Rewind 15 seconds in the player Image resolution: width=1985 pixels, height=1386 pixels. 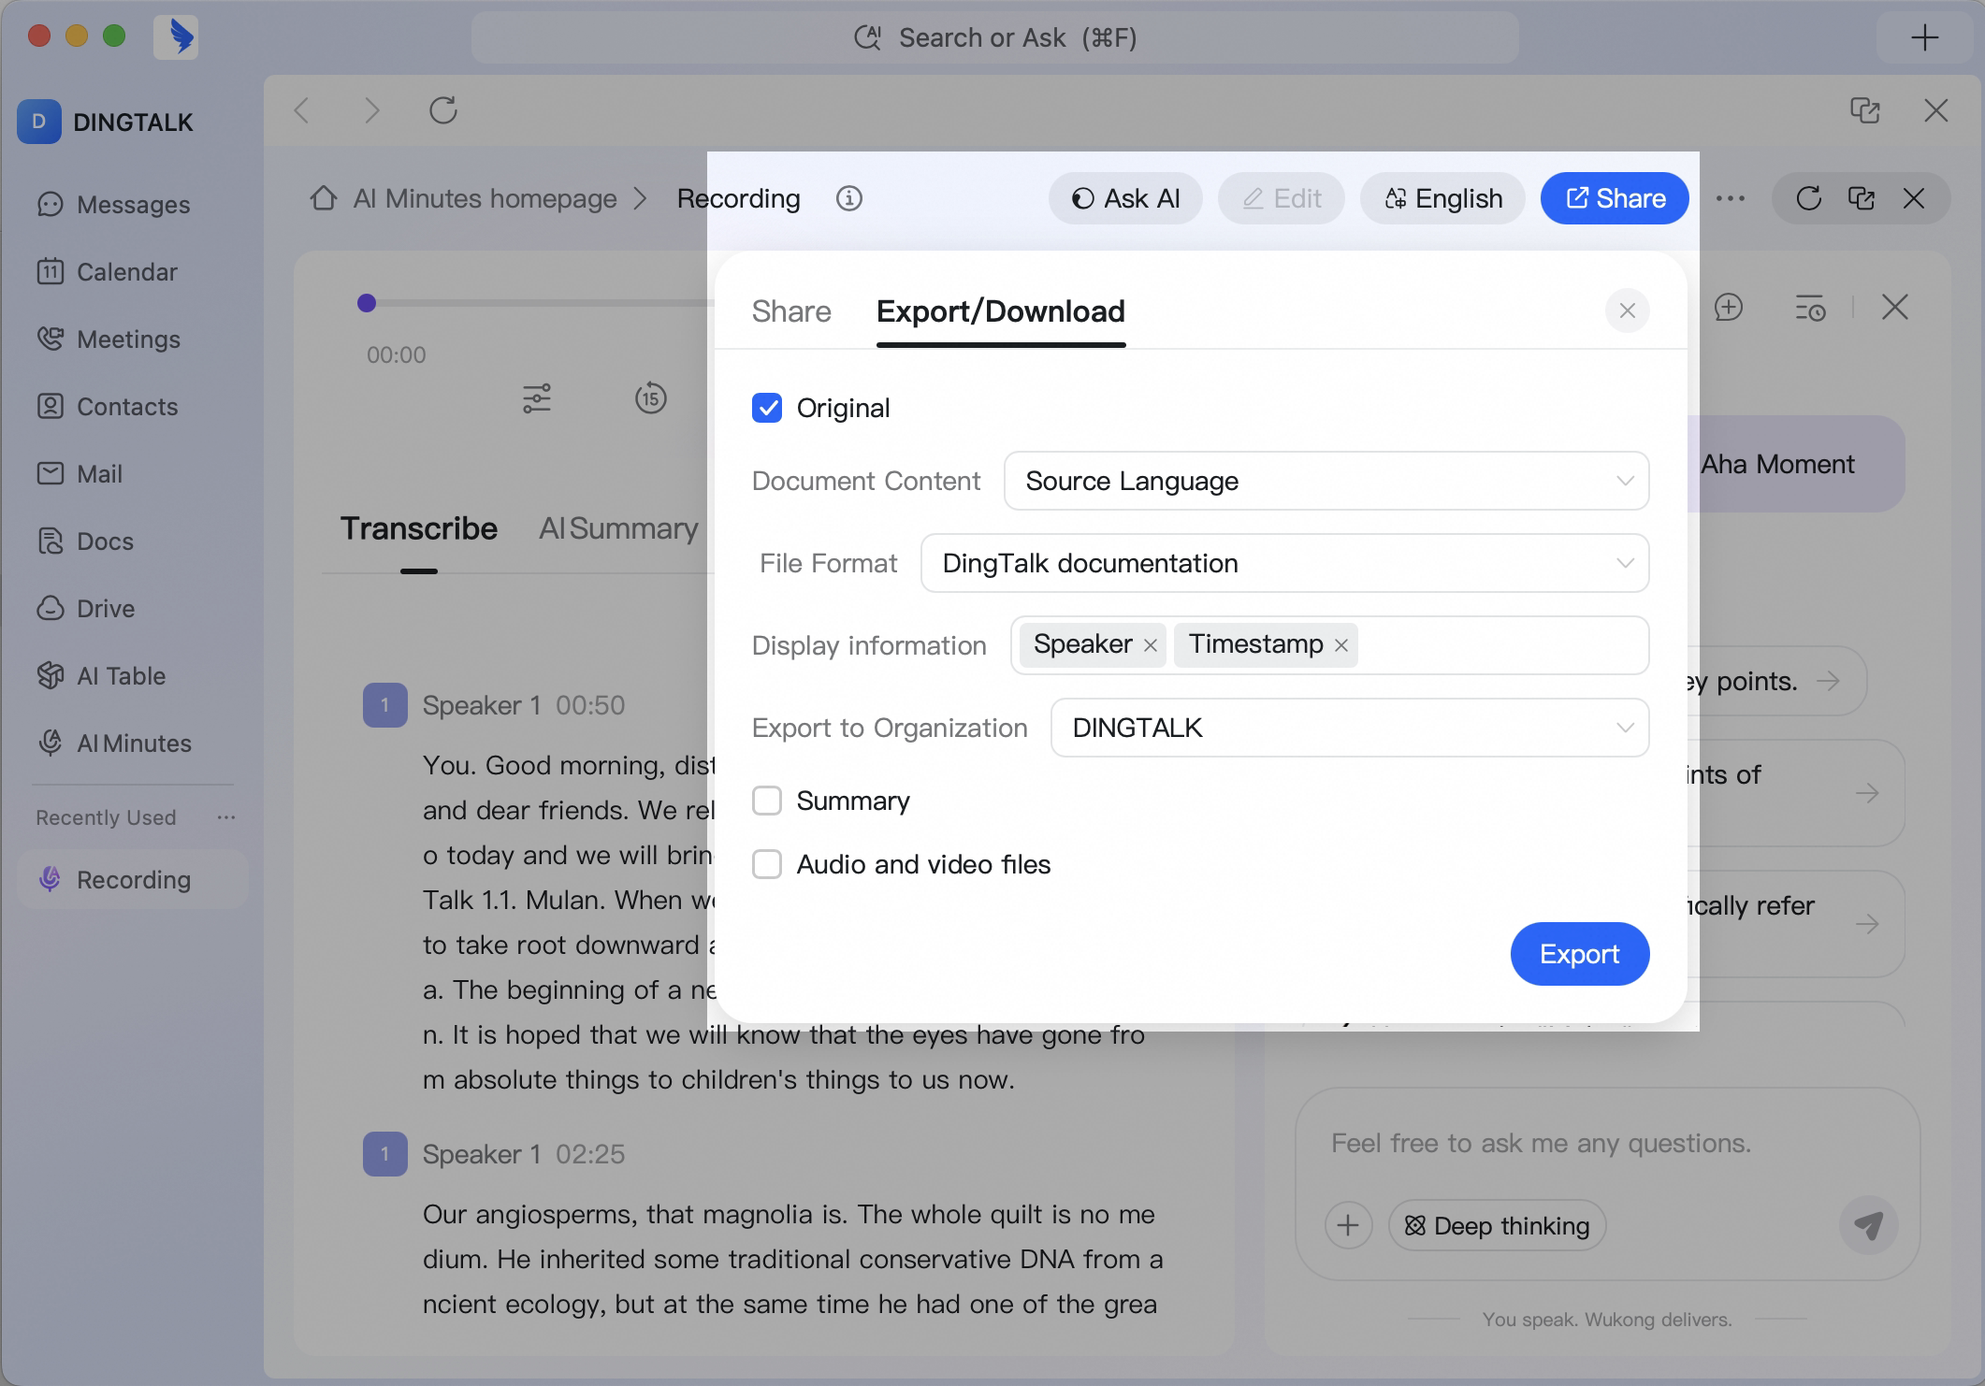[650, 398]
